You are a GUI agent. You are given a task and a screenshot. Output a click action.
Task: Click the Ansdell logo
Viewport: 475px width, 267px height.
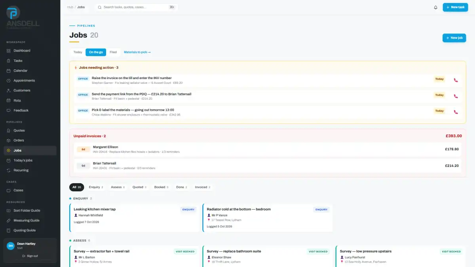click(x=23, y=17)
